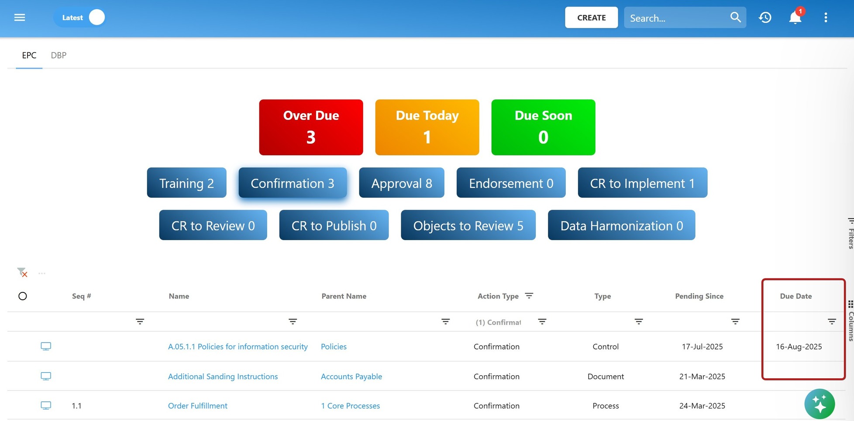This screenshot has height=421, width=854.
Task: Sort by the Due Date column header
Action: click(795, 296)
